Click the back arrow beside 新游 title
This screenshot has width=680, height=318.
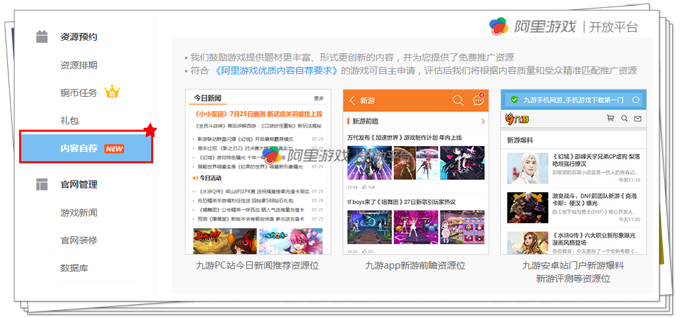click(352, 100)
